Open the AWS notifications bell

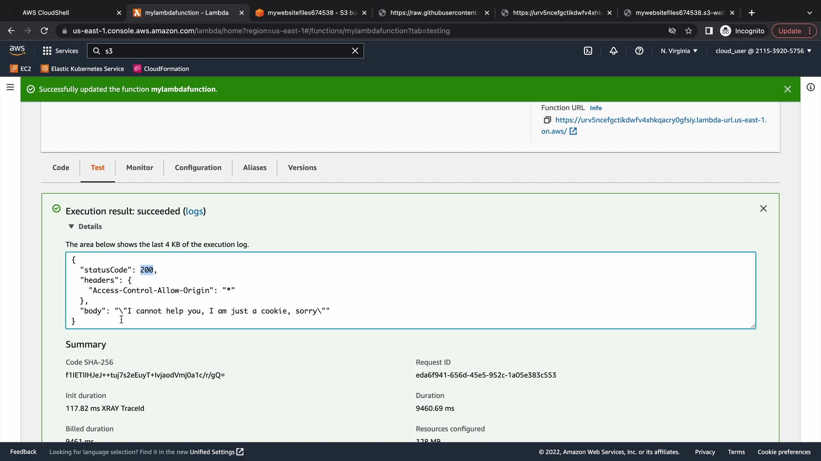pos(614,51)
